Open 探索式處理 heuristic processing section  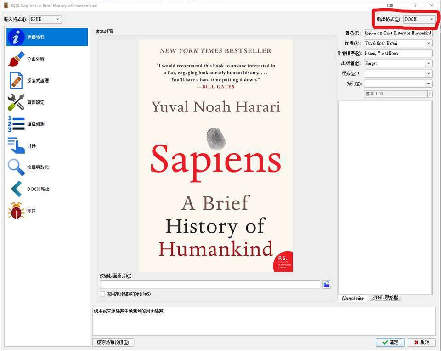(x=17, y=81)
